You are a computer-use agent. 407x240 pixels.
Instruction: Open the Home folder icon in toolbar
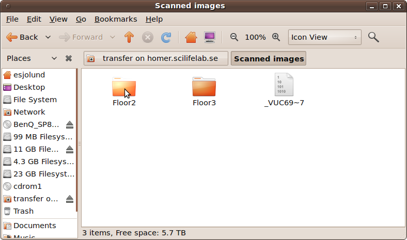(x=191, y=37)
